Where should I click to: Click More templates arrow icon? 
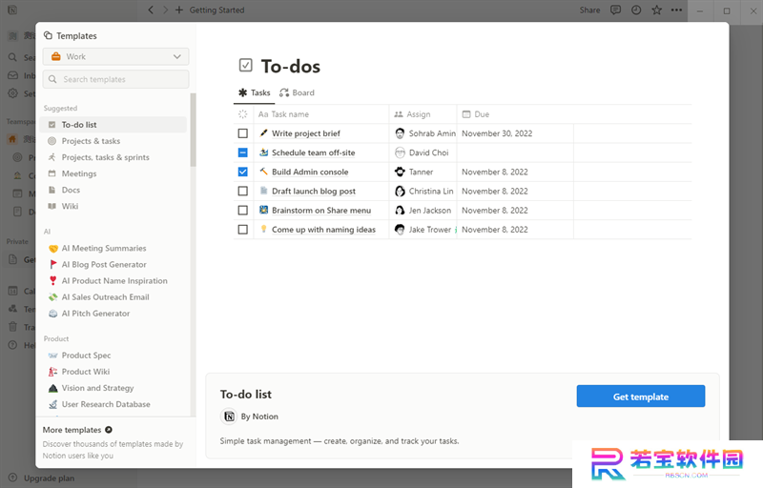click(109, 430)
